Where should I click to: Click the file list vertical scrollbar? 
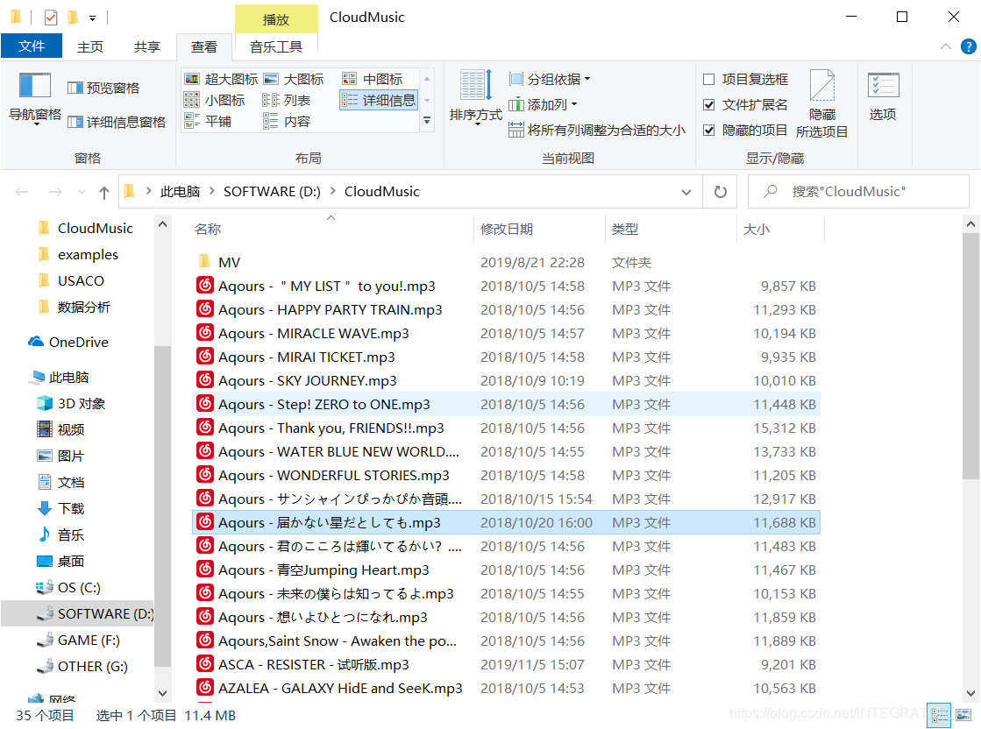970,357
